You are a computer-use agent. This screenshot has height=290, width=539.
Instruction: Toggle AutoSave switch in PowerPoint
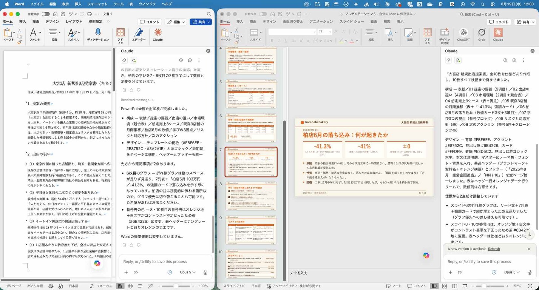click(x=263, y=14)
